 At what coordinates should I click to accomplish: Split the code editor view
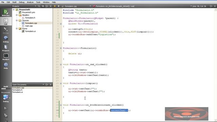click(x=211, y=6)
